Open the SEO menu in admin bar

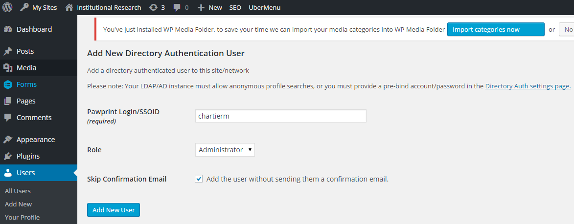(235, 7)
